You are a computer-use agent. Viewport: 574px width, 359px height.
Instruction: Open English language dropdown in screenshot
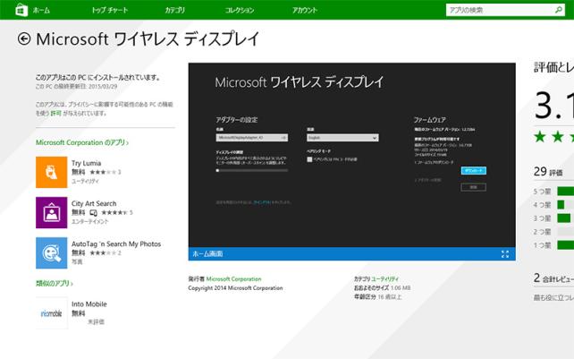(342, 138)
